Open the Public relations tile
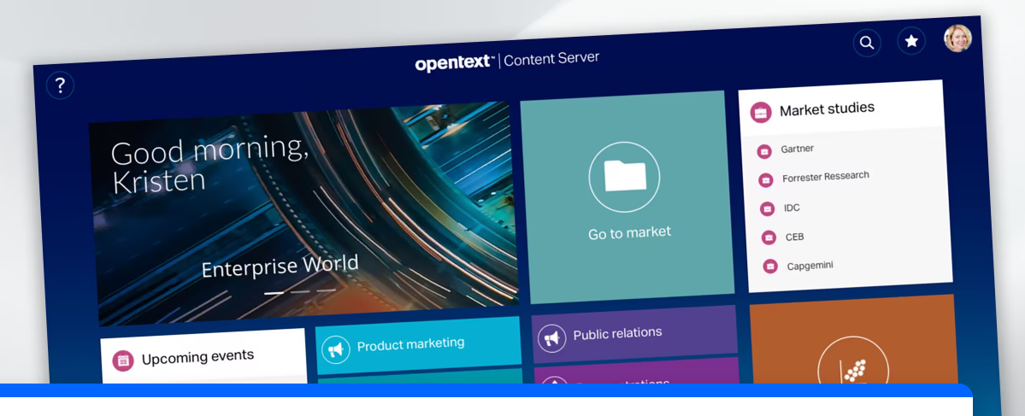Viewport: 1025px width, 416px height. 634,334
